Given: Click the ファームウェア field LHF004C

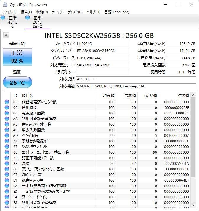Looking at the screenshot, I should coord(102,44).
